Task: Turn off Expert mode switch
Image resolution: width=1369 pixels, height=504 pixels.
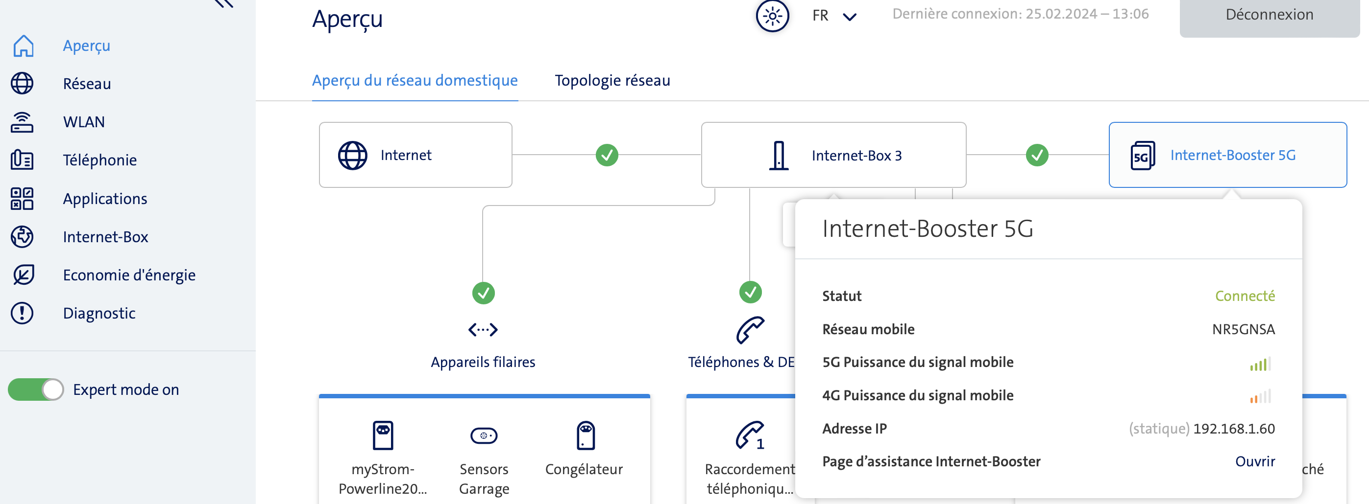Action: [x=36, y=389]
